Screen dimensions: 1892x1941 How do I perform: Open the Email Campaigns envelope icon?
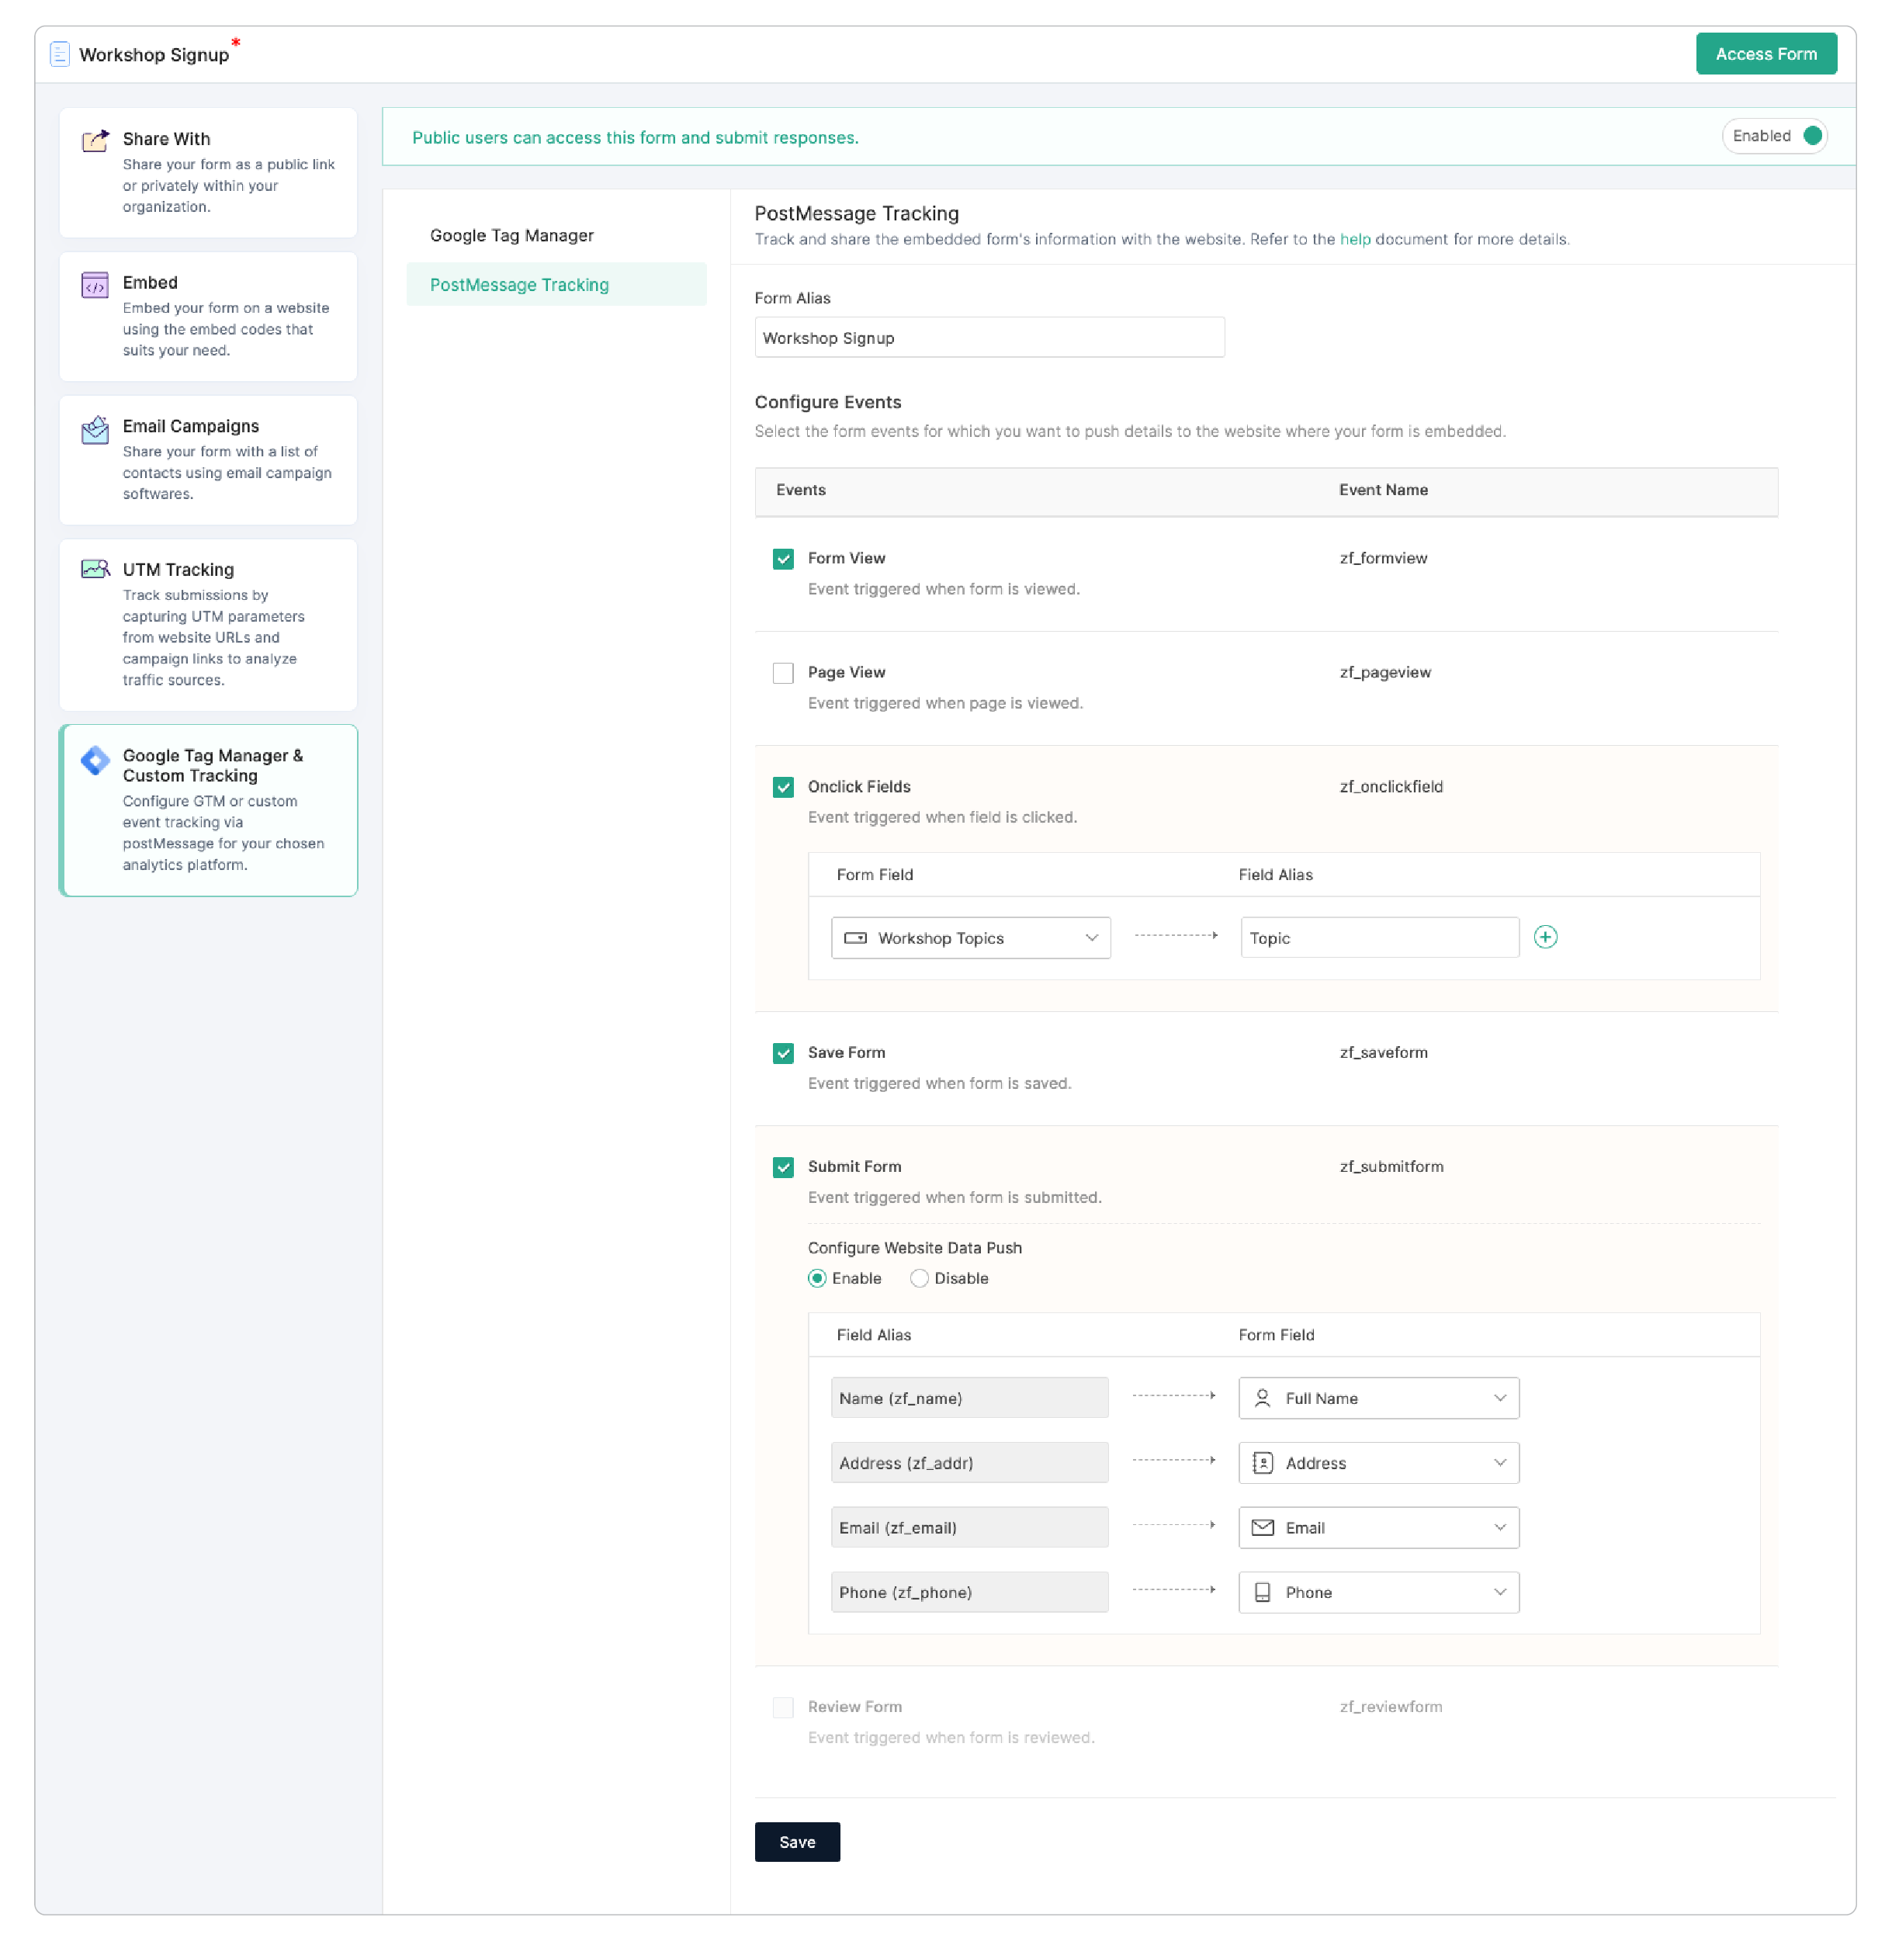95,429
